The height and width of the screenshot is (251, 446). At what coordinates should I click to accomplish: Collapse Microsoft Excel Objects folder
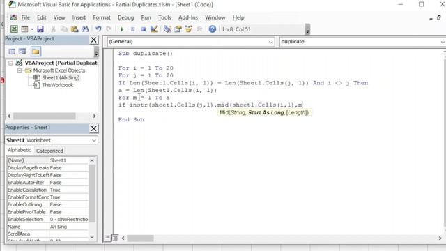[x=20, y=70]
